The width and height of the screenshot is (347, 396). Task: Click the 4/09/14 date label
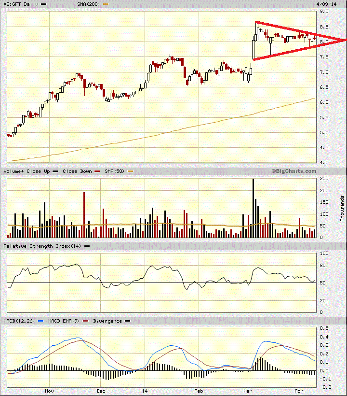(x=326, y=4)
